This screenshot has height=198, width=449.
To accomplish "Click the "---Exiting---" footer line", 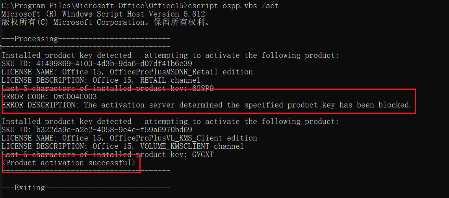I will pyautogui.click(x=86, y=187).
